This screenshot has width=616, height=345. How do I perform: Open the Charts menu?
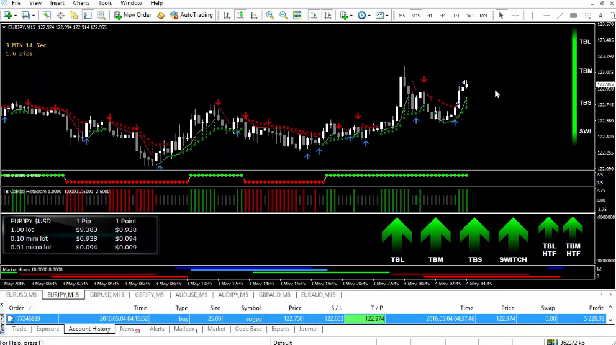coord(81,3)
